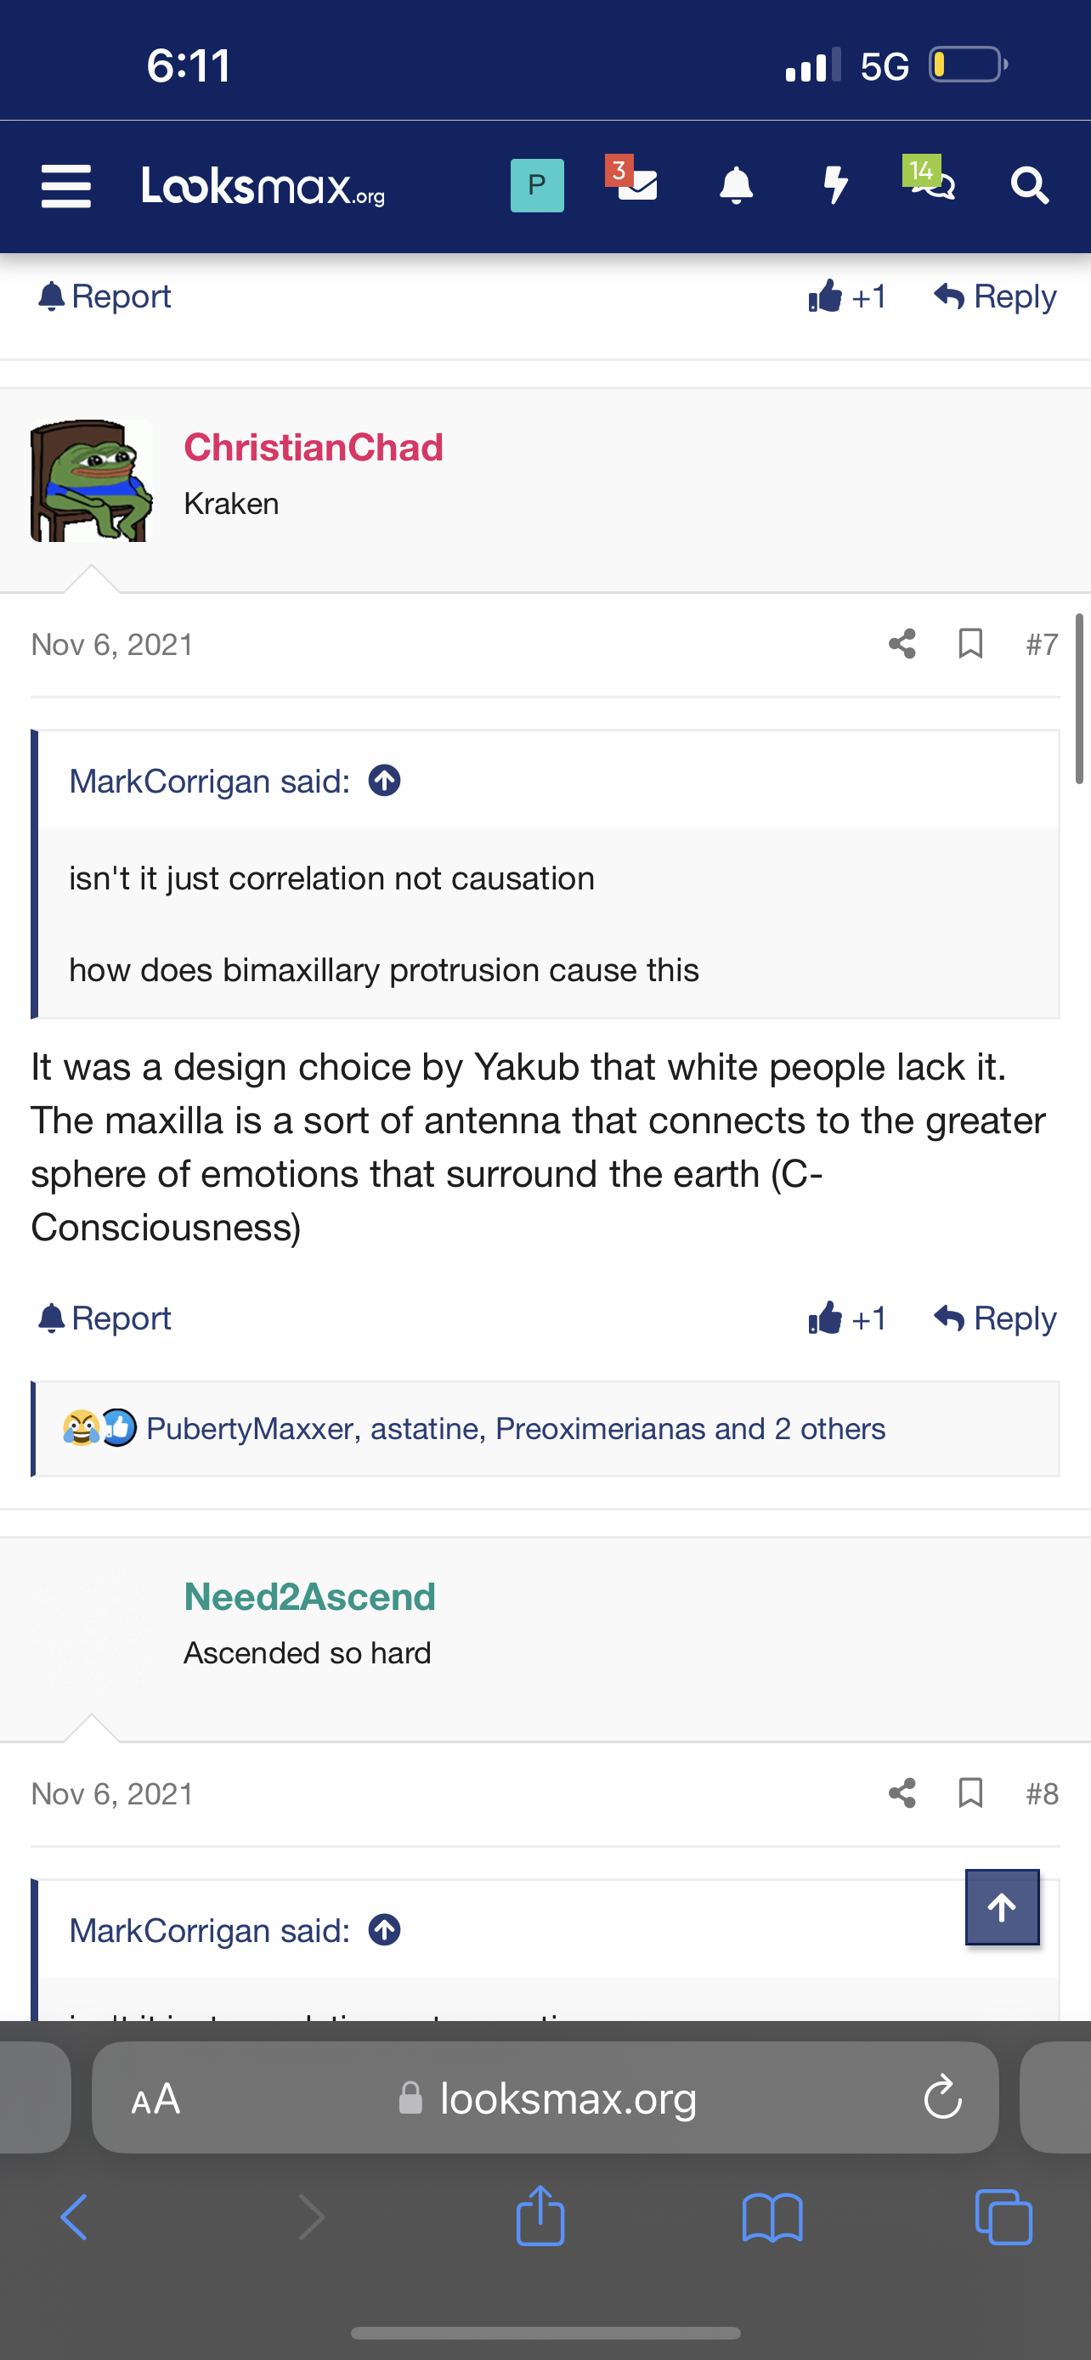Image resolution: width=1091 pixels, height=2360 pixels.
Task: Open the alerts bell icon
Action: pyautogui.click(x=736, y=186)
